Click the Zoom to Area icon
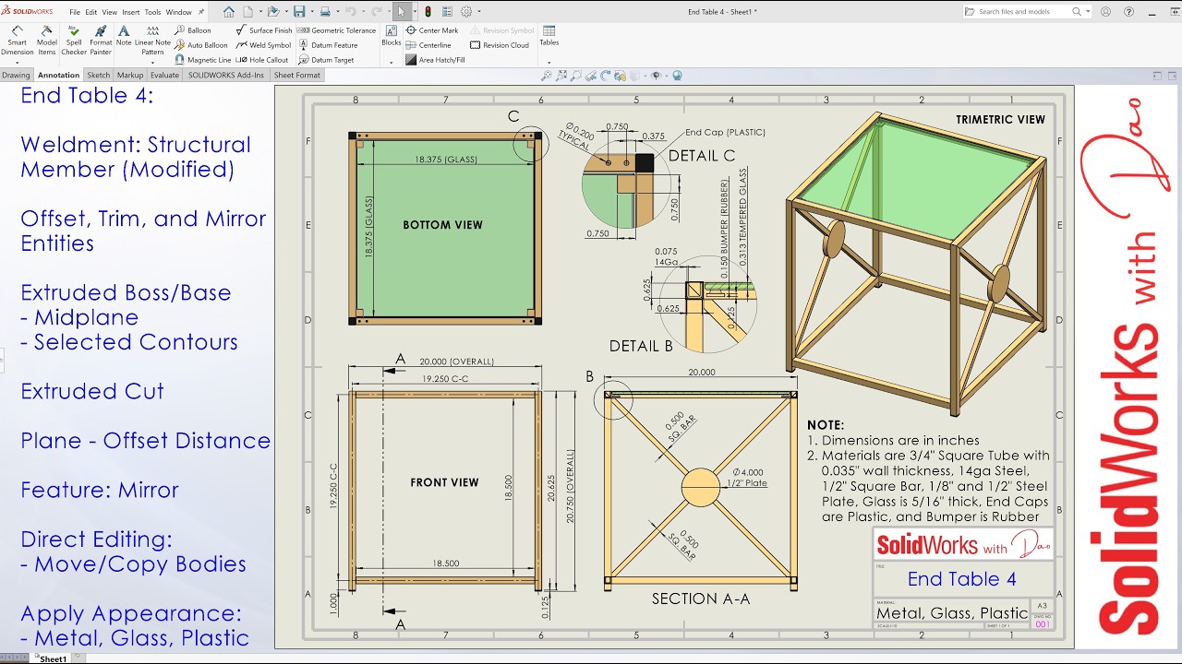The image size is (1182, 664). (575, 76)
